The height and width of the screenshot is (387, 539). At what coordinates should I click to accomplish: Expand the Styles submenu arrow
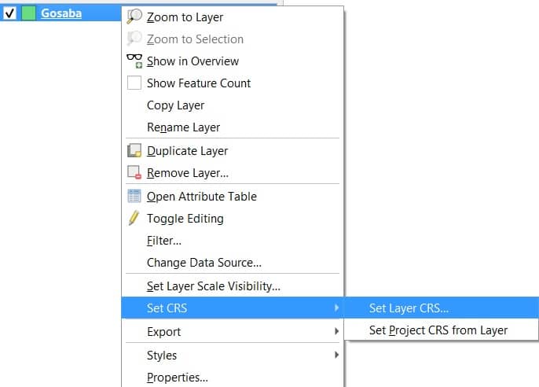(336, 355)
